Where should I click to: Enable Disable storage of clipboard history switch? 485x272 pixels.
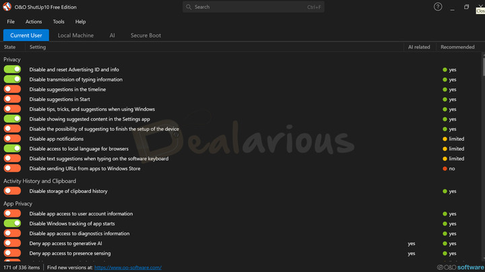12,191
